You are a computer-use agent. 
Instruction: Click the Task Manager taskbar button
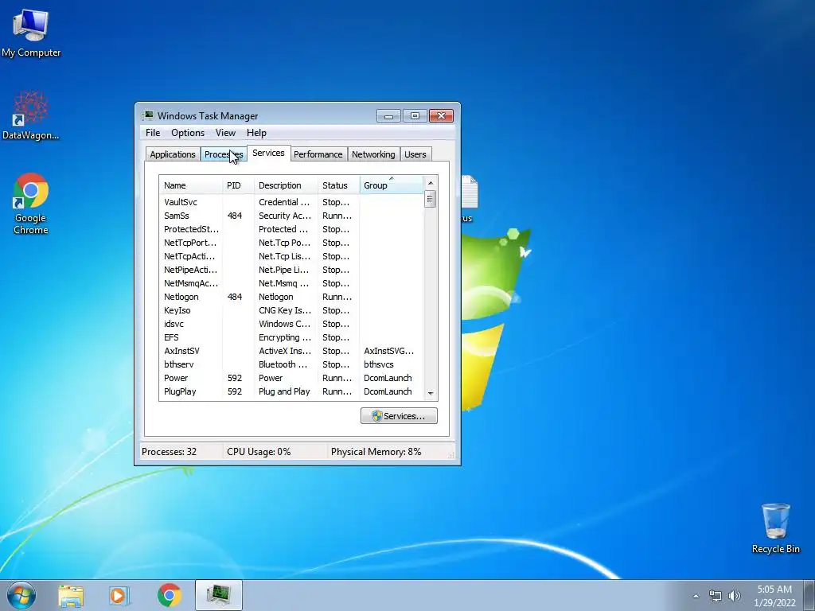[x=219, y=595]
